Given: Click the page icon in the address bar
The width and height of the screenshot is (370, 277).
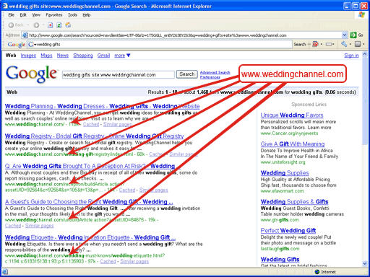Looking at the screenshot, I should coord(25,35).
